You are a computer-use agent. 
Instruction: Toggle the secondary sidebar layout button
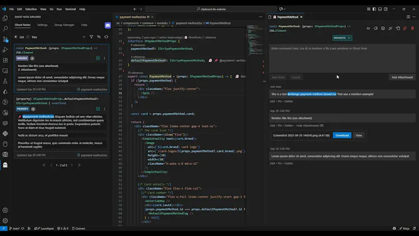pos(385,9)
